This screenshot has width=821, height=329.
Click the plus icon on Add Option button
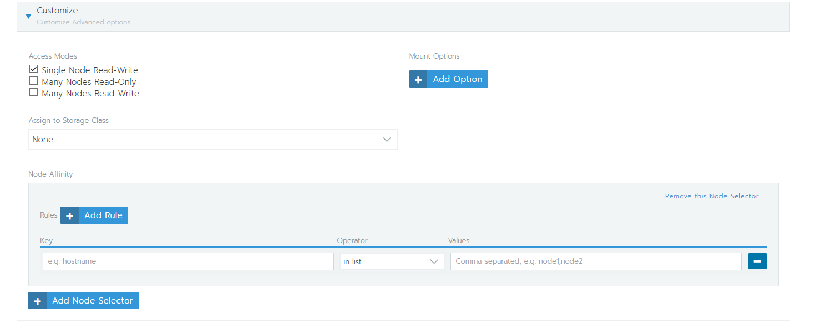418,79
